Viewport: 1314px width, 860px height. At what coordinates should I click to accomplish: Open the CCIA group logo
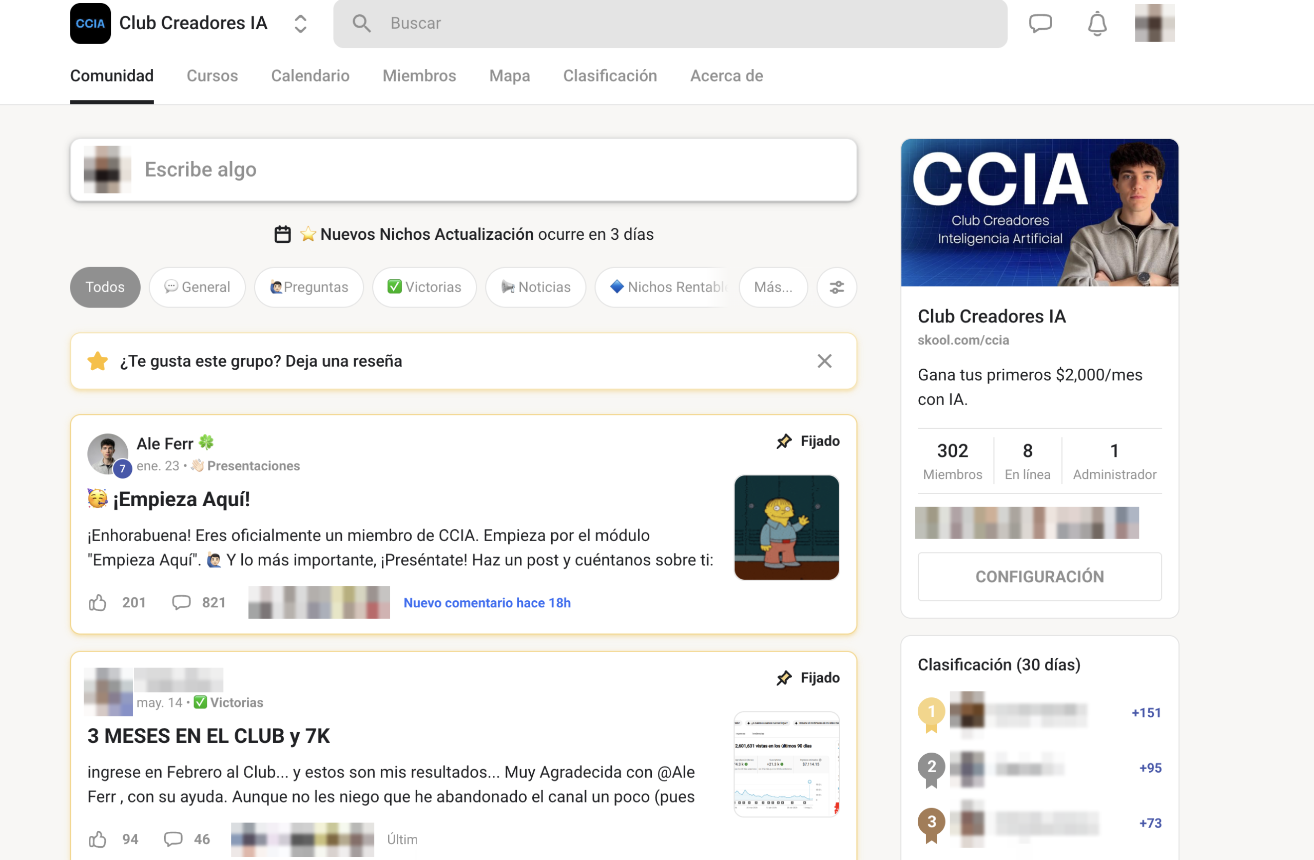(x=90, y=23)
